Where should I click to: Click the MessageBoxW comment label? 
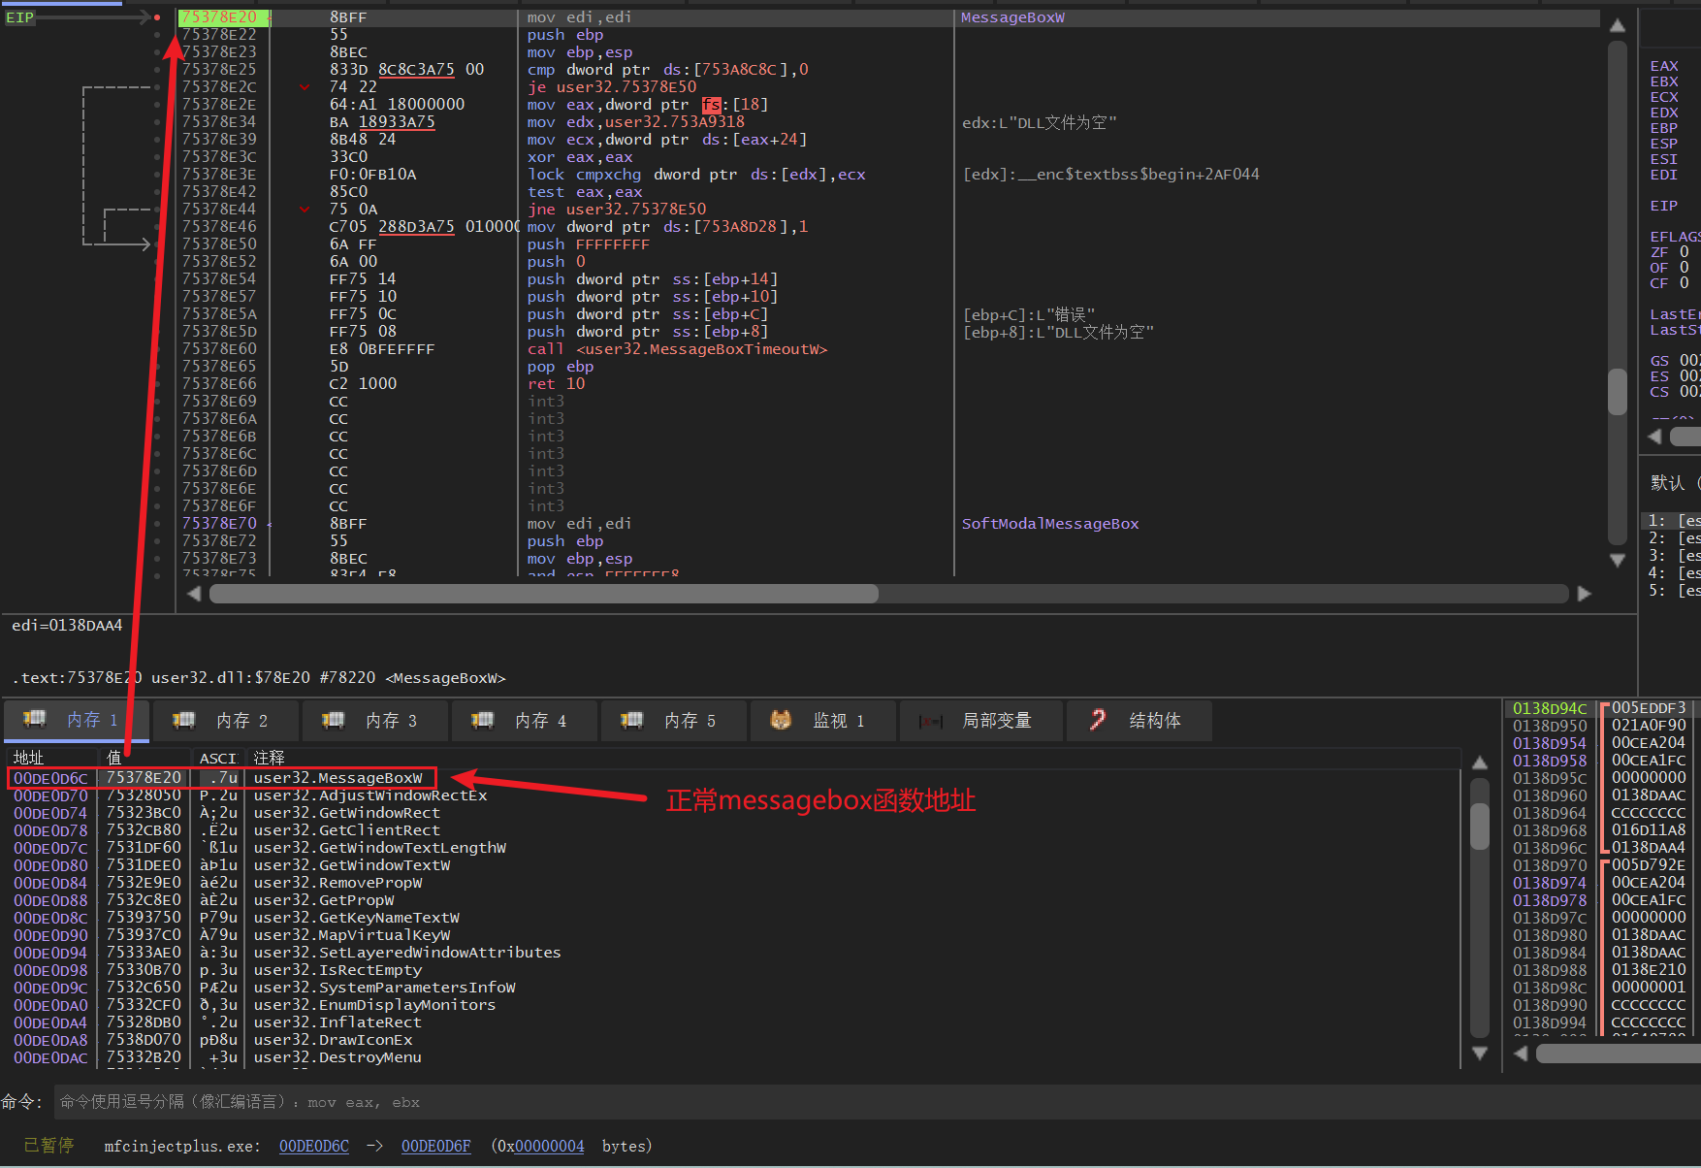(x=1012, y=17)
